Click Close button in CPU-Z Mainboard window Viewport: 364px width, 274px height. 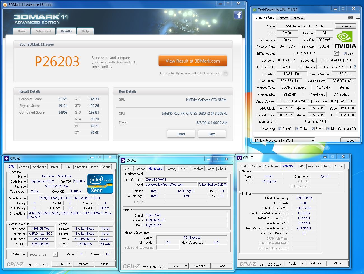221,266
